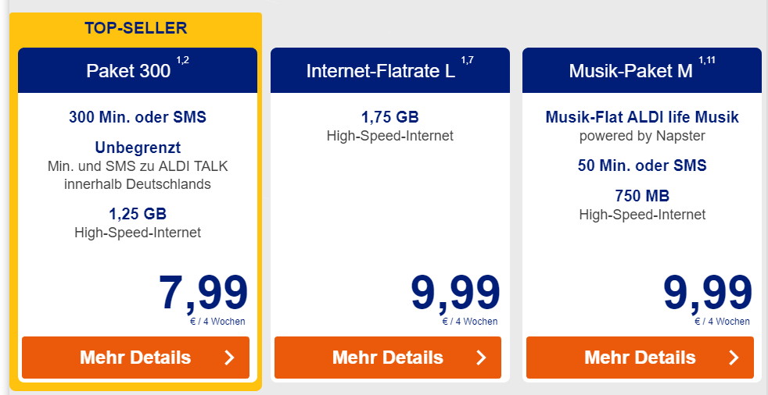Click the 9,99 price of Musik-Paket M

(x=707, y=294)
